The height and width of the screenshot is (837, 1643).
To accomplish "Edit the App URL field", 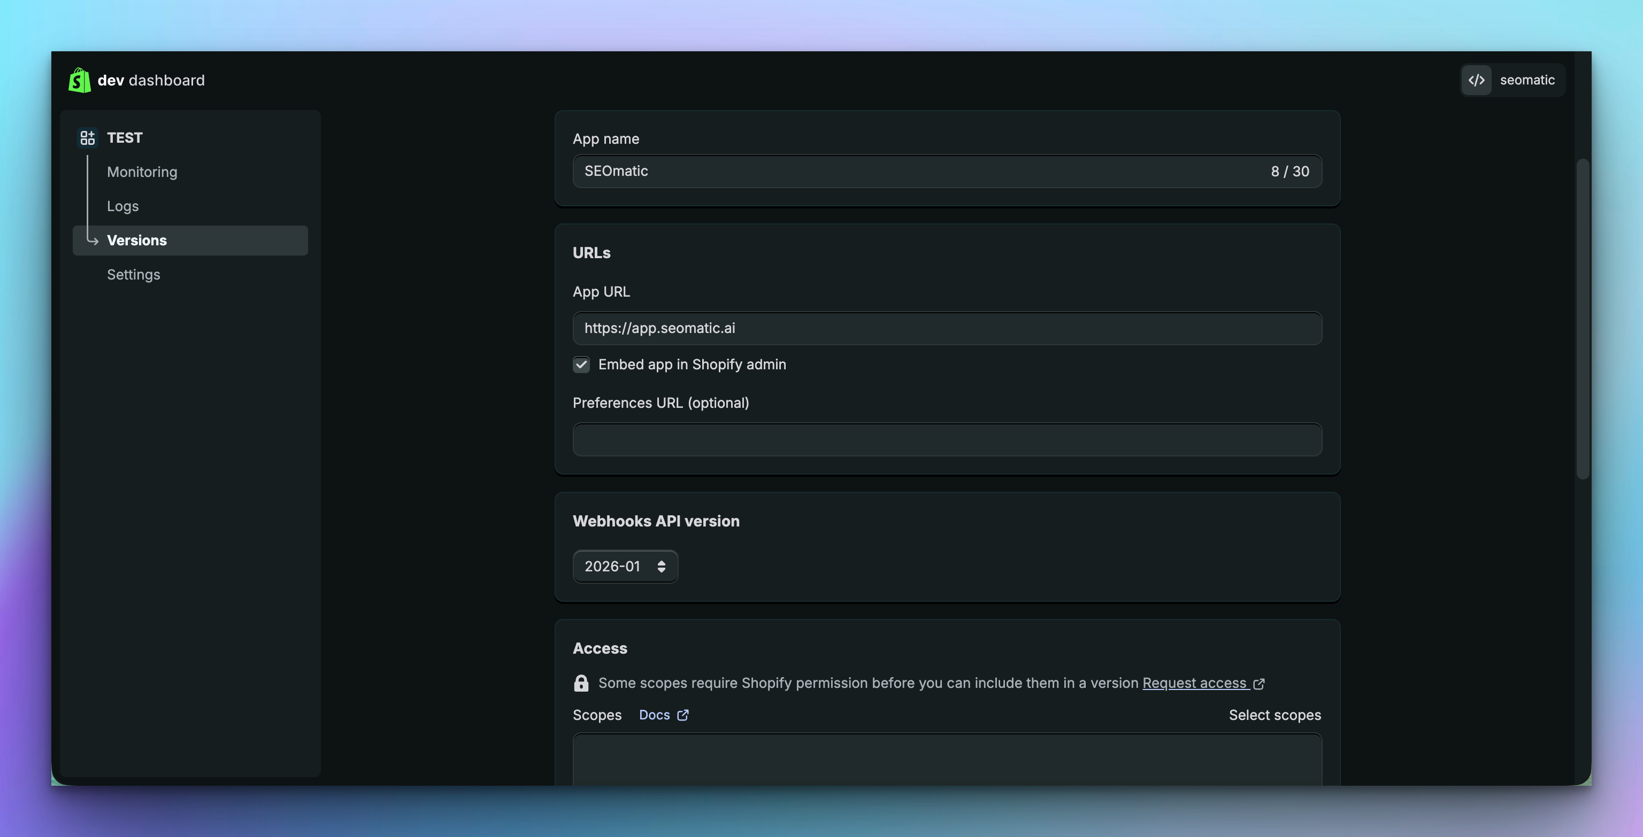I will pos(947,328).
